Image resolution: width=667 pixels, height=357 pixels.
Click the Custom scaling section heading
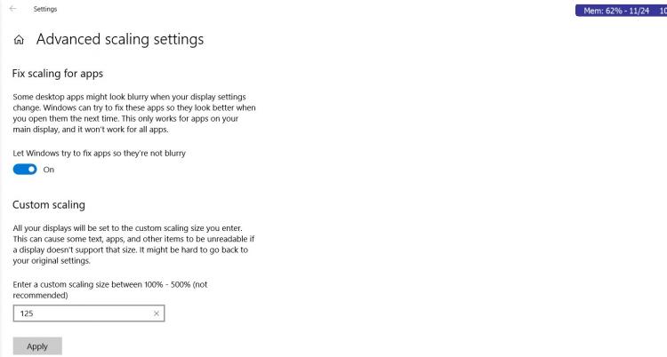[x=49, y=205]
